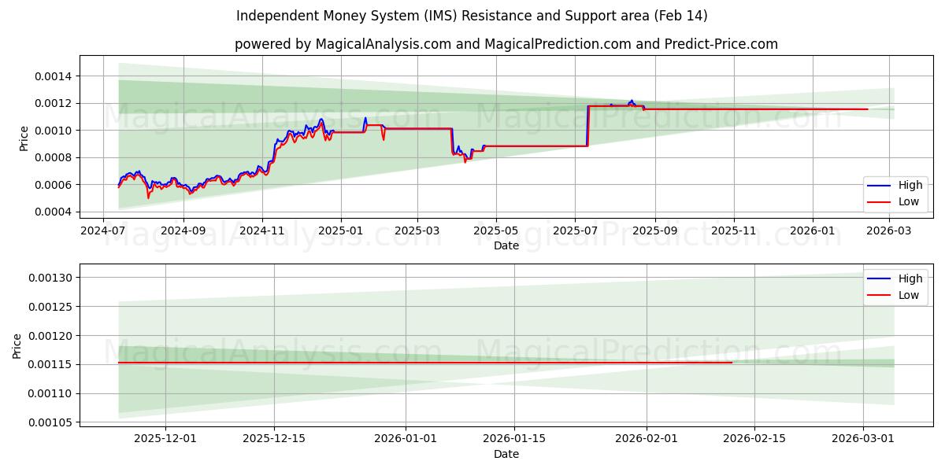945x472 pixels.
Task: Click the top chart date label 2026-01
Action: (813, 230)
